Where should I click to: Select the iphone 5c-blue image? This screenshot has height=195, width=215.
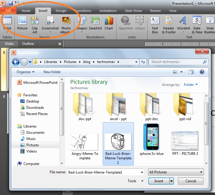[x=152, y=139]
